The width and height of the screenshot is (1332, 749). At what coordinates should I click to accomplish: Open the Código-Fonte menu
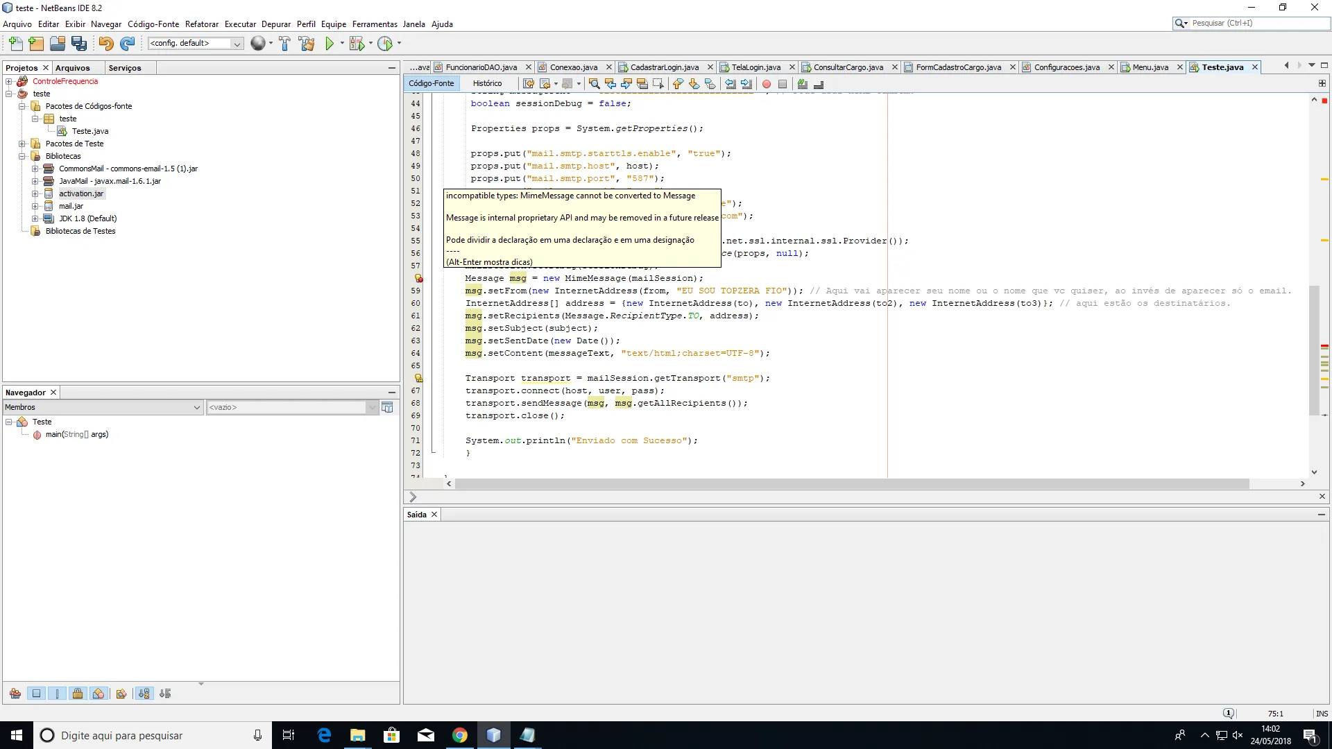(x=153, y=24)
